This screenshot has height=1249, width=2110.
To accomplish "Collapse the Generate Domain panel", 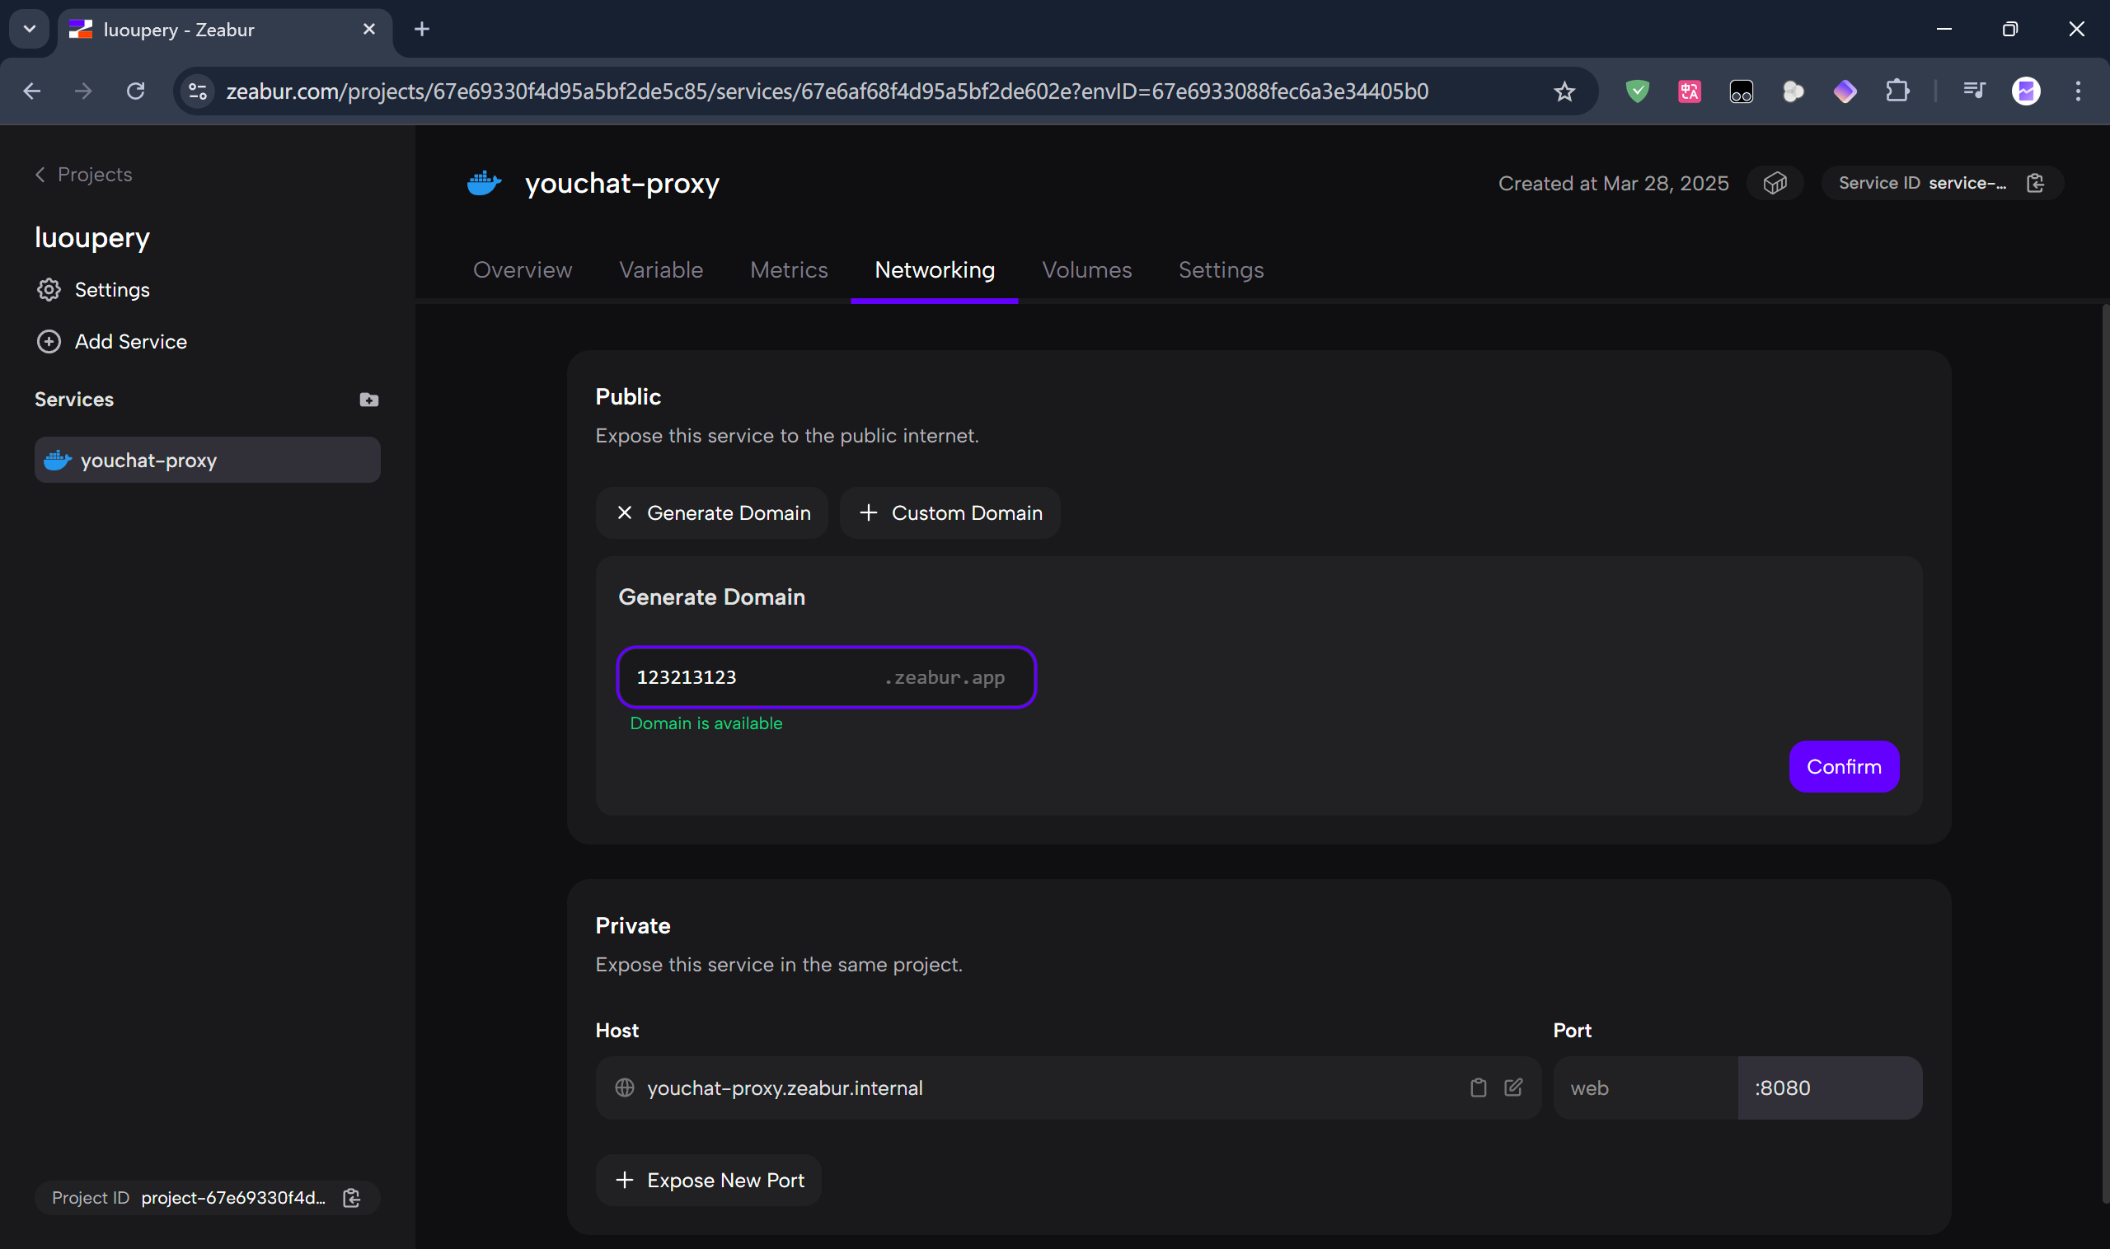I will tap(711, 512).
